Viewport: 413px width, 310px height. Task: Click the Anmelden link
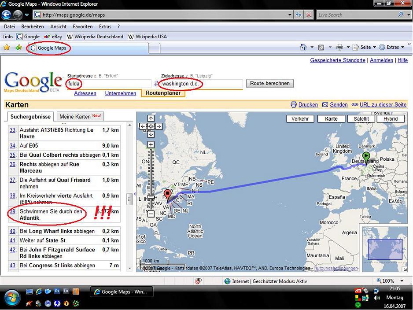pos(381,60)
